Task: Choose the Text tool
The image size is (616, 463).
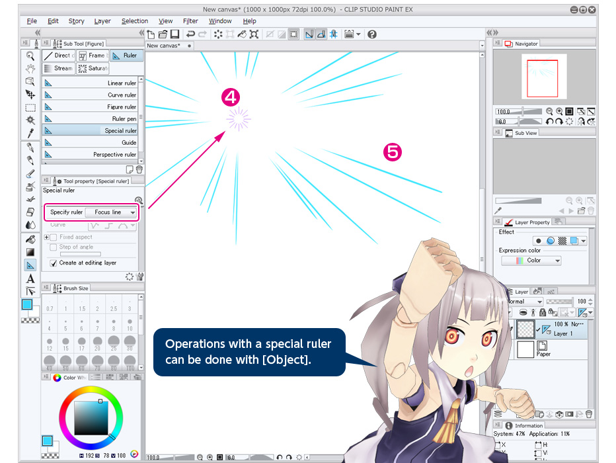Action: point(30,278)
